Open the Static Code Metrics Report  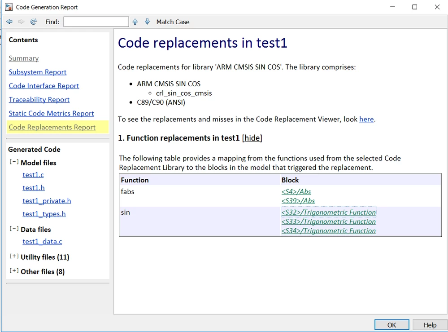pos(51,113)
